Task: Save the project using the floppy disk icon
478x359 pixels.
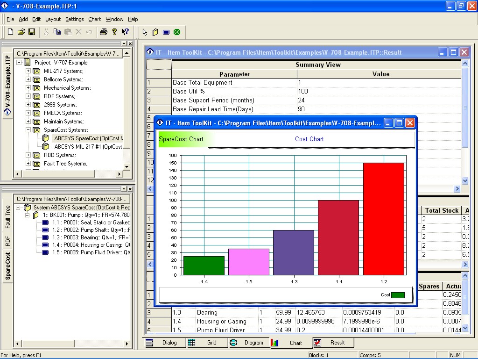Action: (x=32, y=32)
